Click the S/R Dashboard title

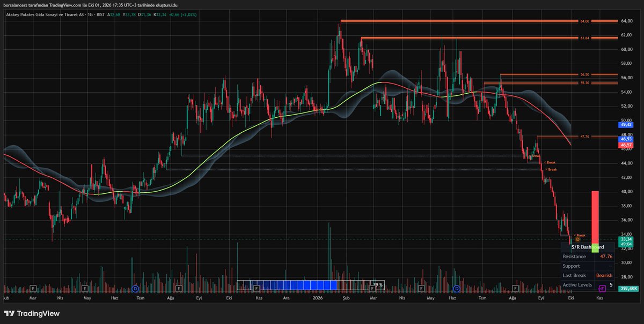(x=587, y=247)
